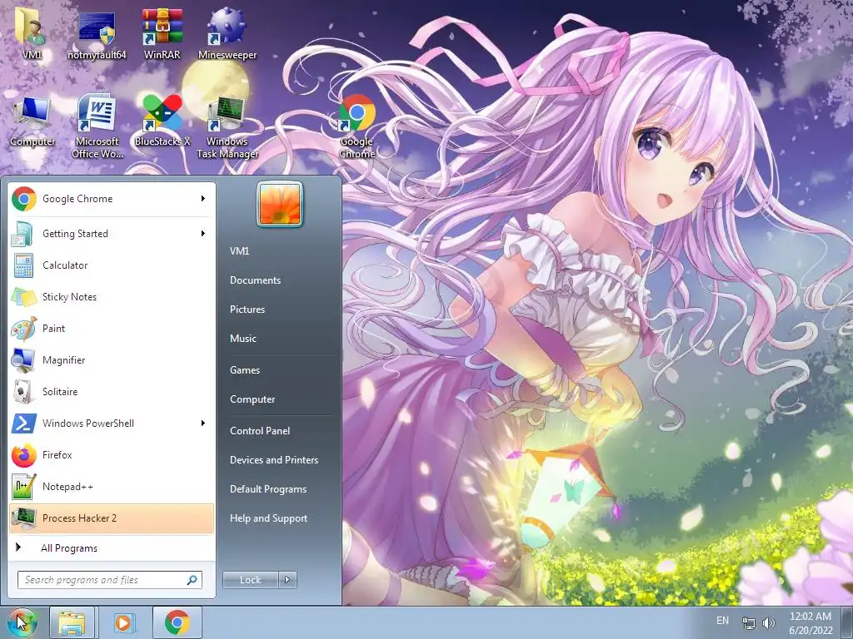This screenshot has width=853, height=639.
Task: Click the Notepad++ icon in Start menu
Action: pyautogui.click(x=24, y=486)
